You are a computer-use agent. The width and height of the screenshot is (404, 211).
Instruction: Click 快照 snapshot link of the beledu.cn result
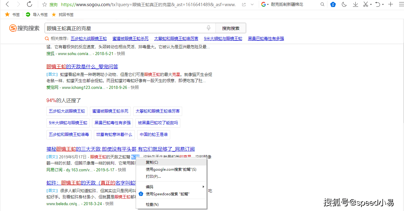[110, 204]
